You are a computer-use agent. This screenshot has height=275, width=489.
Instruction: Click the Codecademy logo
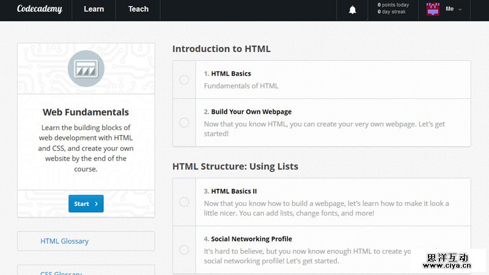point(40,9)
